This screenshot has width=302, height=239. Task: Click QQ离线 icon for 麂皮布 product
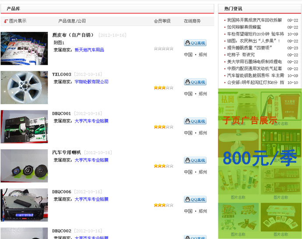click(x=195, y=43)
